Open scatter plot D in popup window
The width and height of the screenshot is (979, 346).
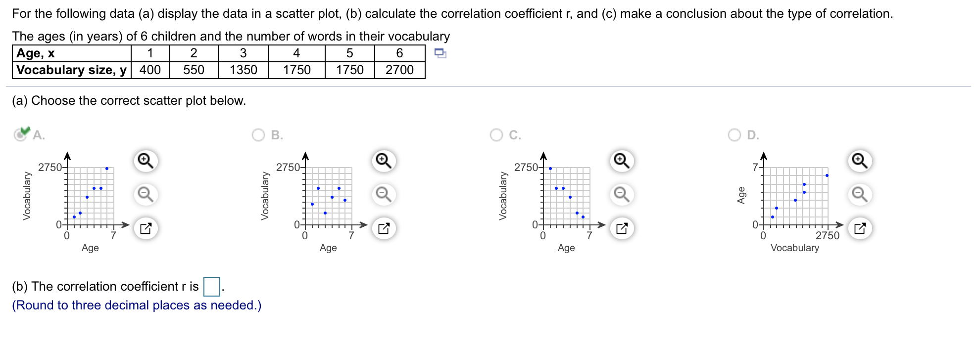click(x=860, y=228)
